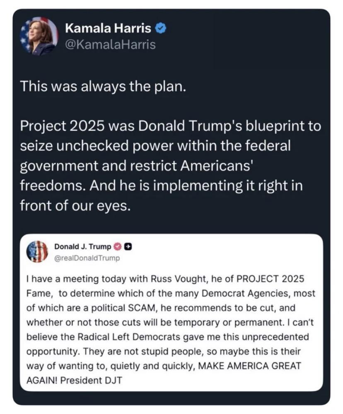Open the quoted post's profile avatar

(x=37, y=252)
